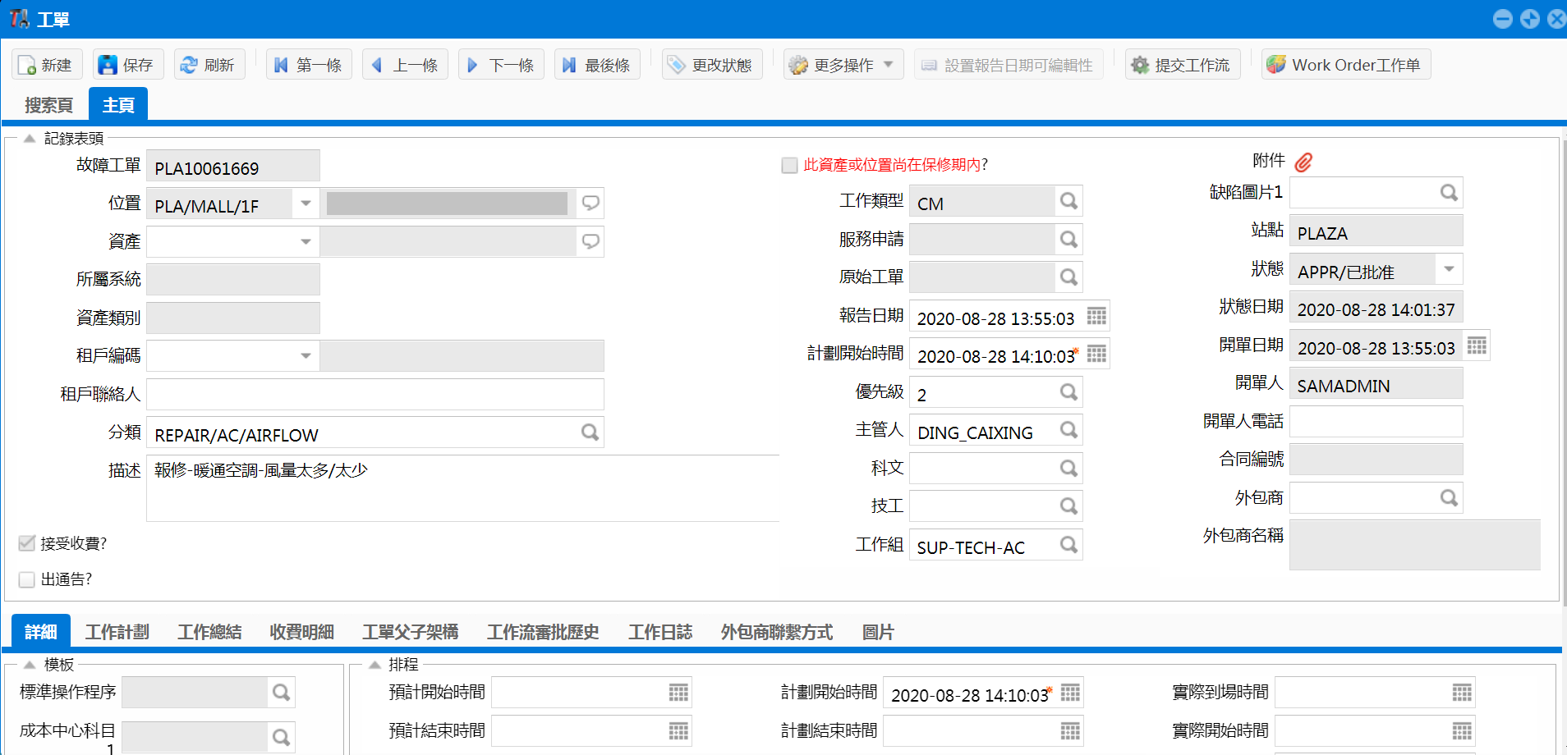Click the 開單人電話 input field
The width and height of the screenshot is (1567, 755).
pos(1376,421)
